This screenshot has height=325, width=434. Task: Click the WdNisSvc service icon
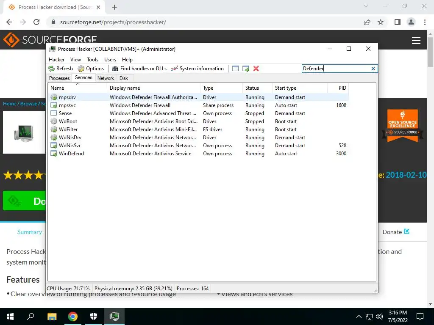coord(54,146)
